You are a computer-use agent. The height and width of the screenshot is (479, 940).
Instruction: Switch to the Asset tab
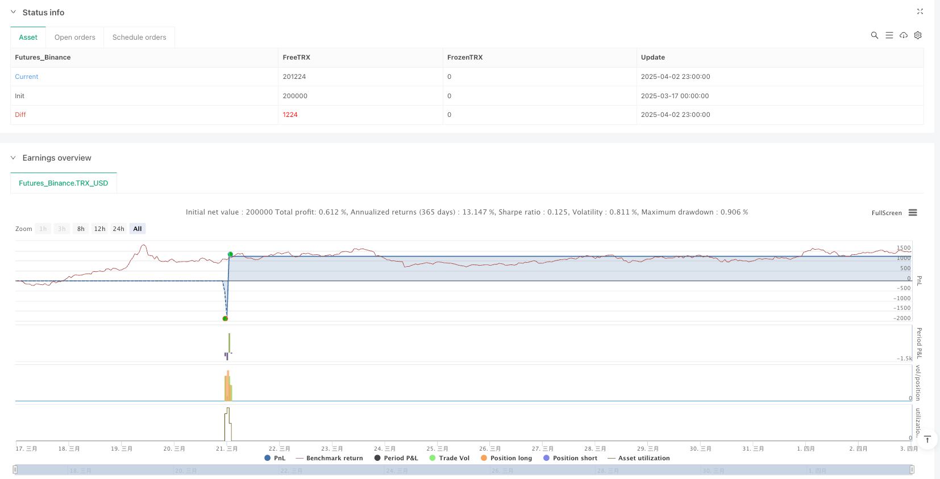pos(28,37)
